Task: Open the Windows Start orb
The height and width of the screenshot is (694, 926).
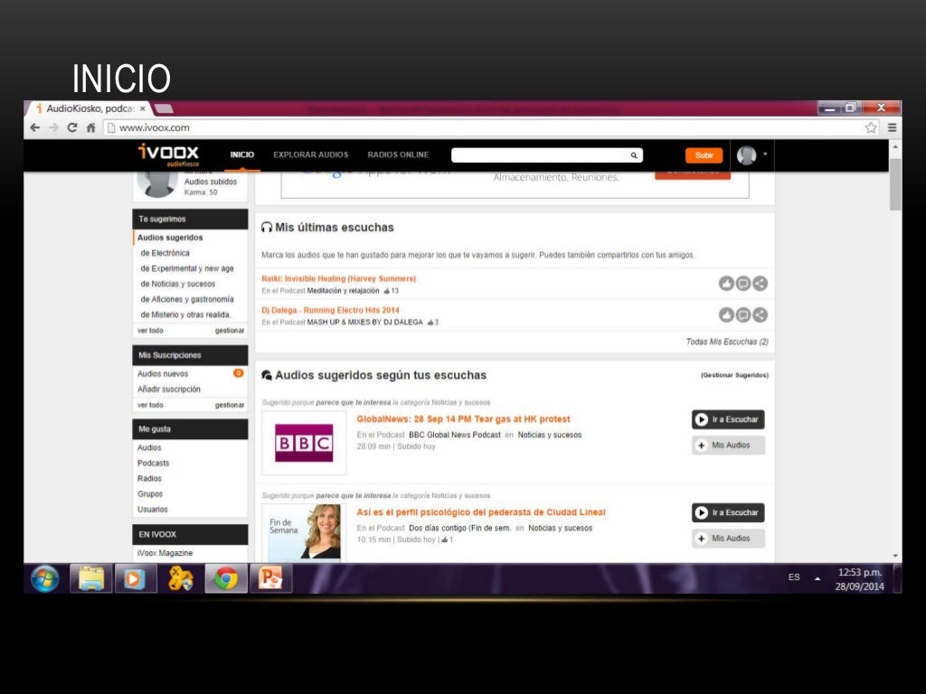Action: point(45,578)
